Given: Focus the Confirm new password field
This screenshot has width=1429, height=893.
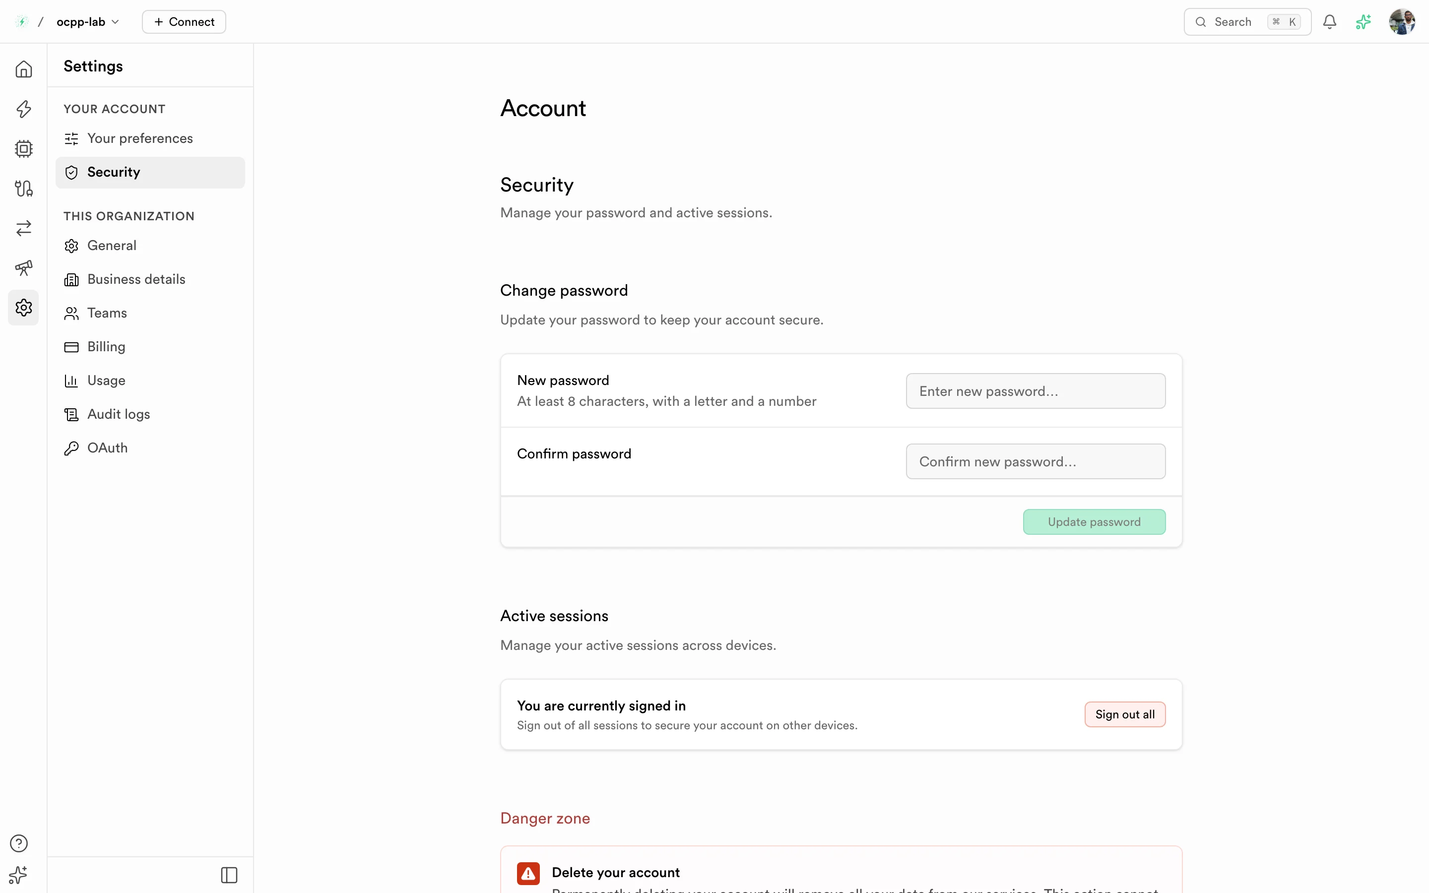Looking at the screenshot, I should point(1035,461).
